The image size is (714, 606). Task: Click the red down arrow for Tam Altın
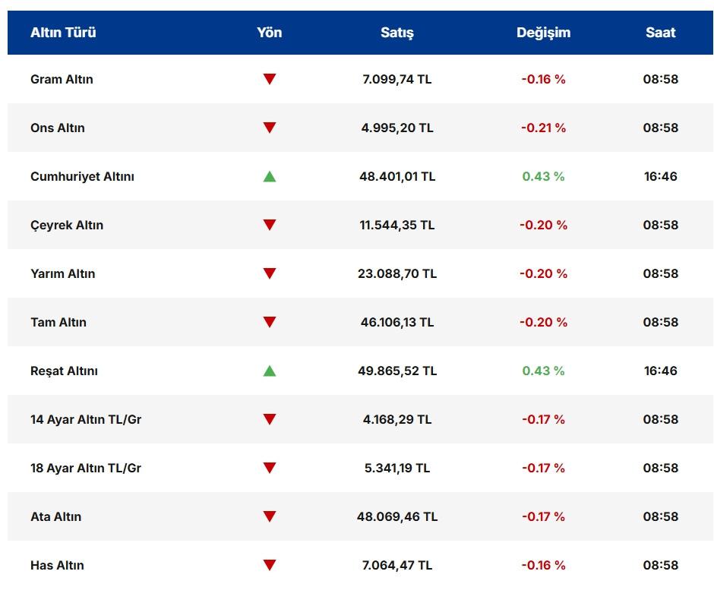(269, 322)
